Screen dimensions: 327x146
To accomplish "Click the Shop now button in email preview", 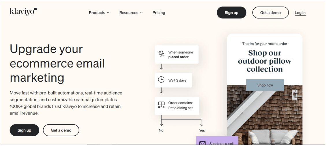I will click(x=265, y=85).
